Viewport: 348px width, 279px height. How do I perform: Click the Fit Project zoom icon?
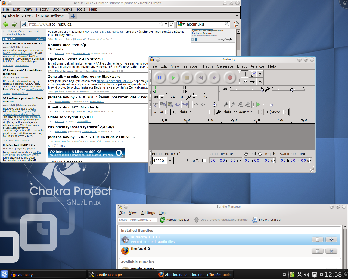[x=248, y=104]
